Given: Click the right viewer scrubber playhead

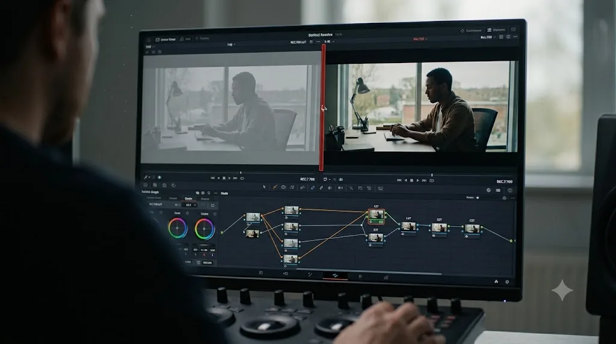Looking at the screenshot, I should click(x=432, y=175).
